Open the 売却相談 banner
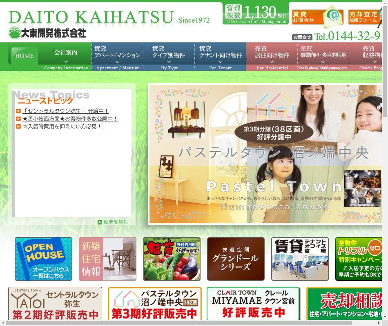The height and width of the screenshot is (326, 388). coord(344,304)
